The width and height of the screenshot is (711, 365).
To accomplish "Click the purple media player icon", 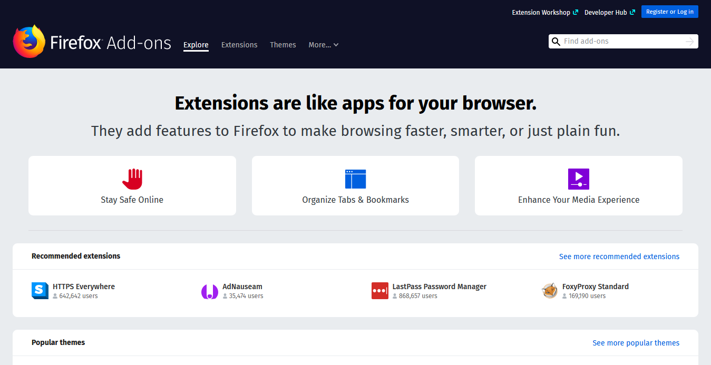I will point(578,179).
